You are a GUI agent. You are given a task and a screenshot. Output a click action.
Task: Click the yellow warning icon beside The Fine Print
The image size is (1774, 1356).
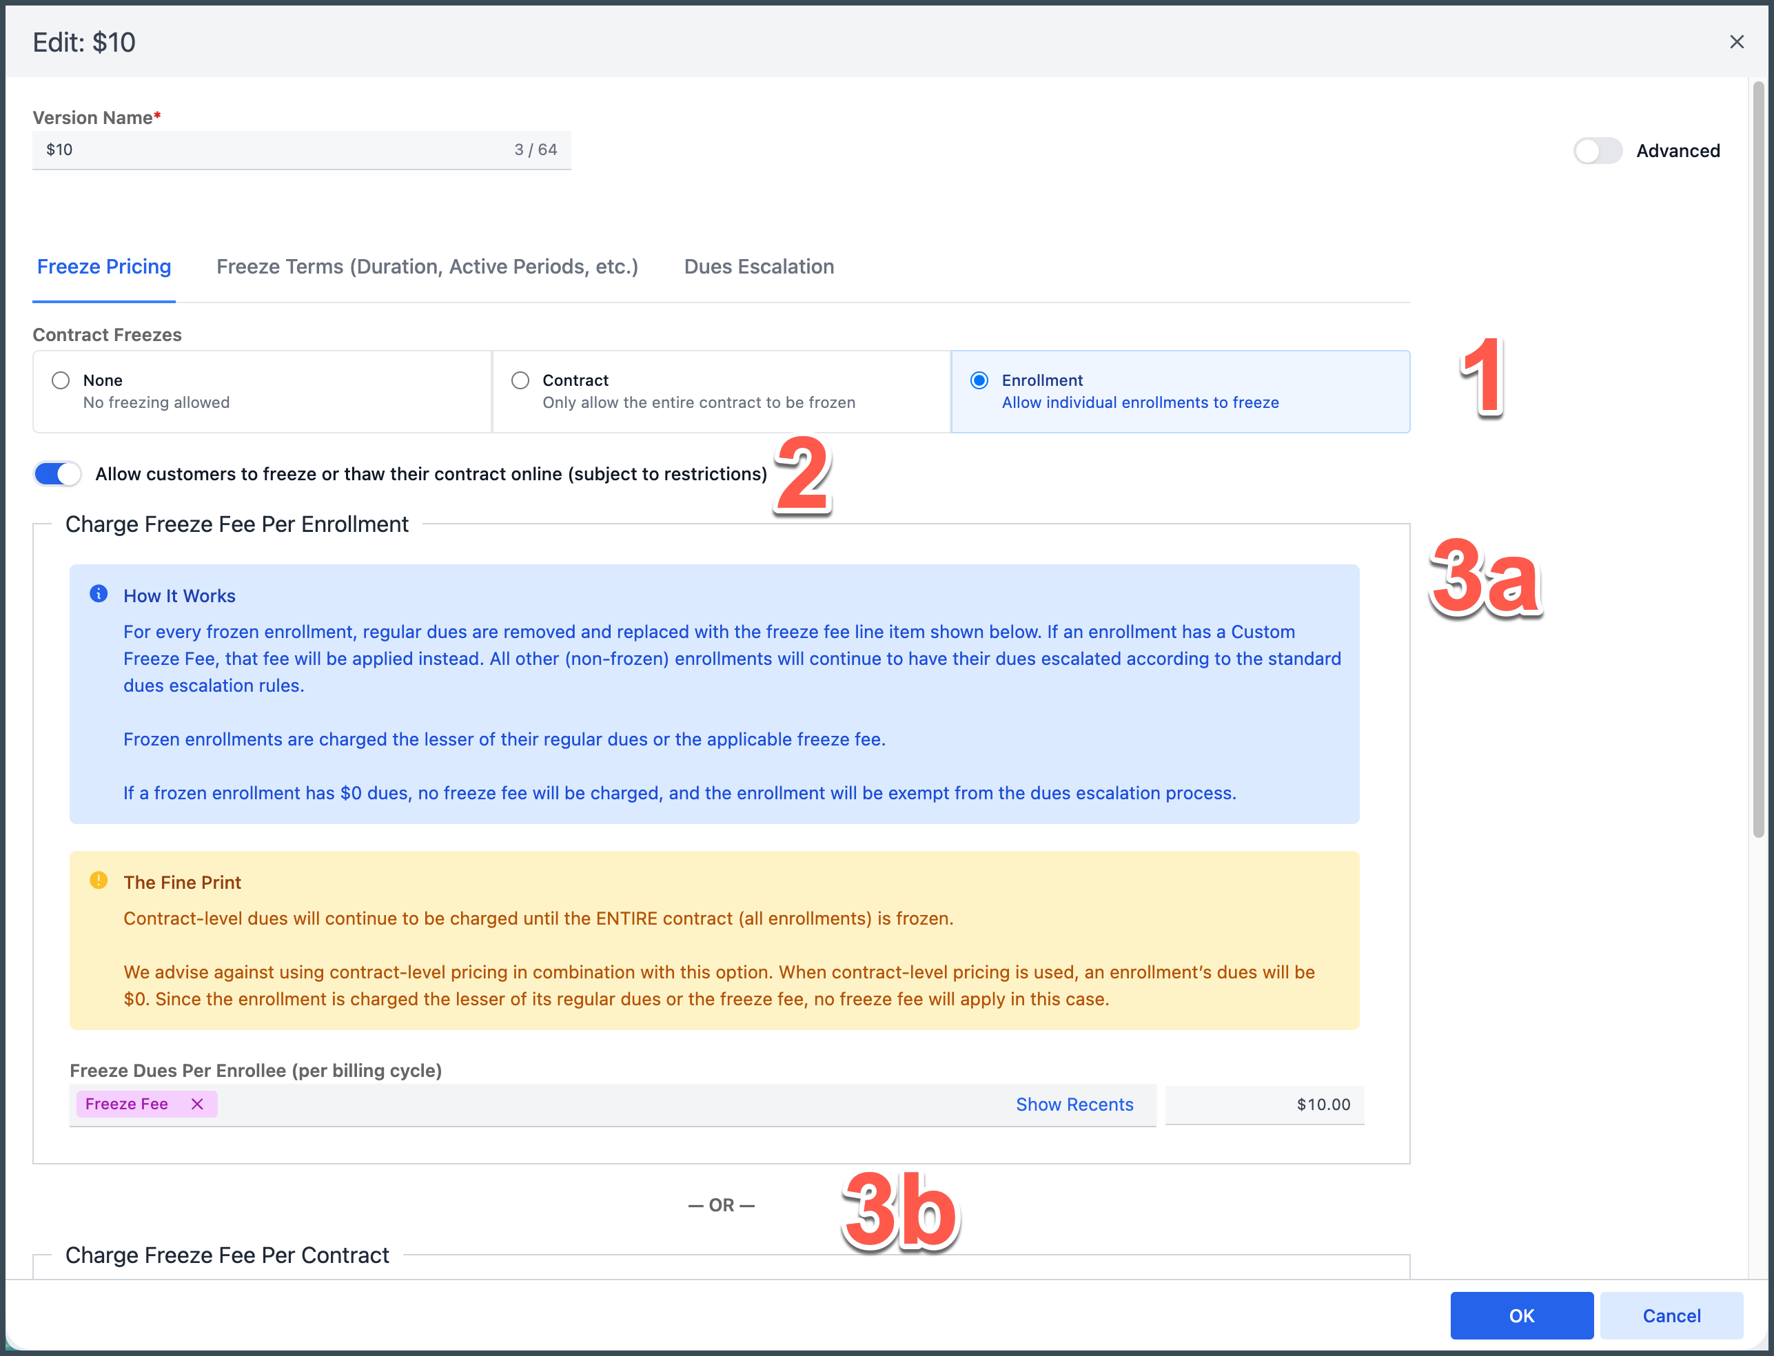[99, 881]
